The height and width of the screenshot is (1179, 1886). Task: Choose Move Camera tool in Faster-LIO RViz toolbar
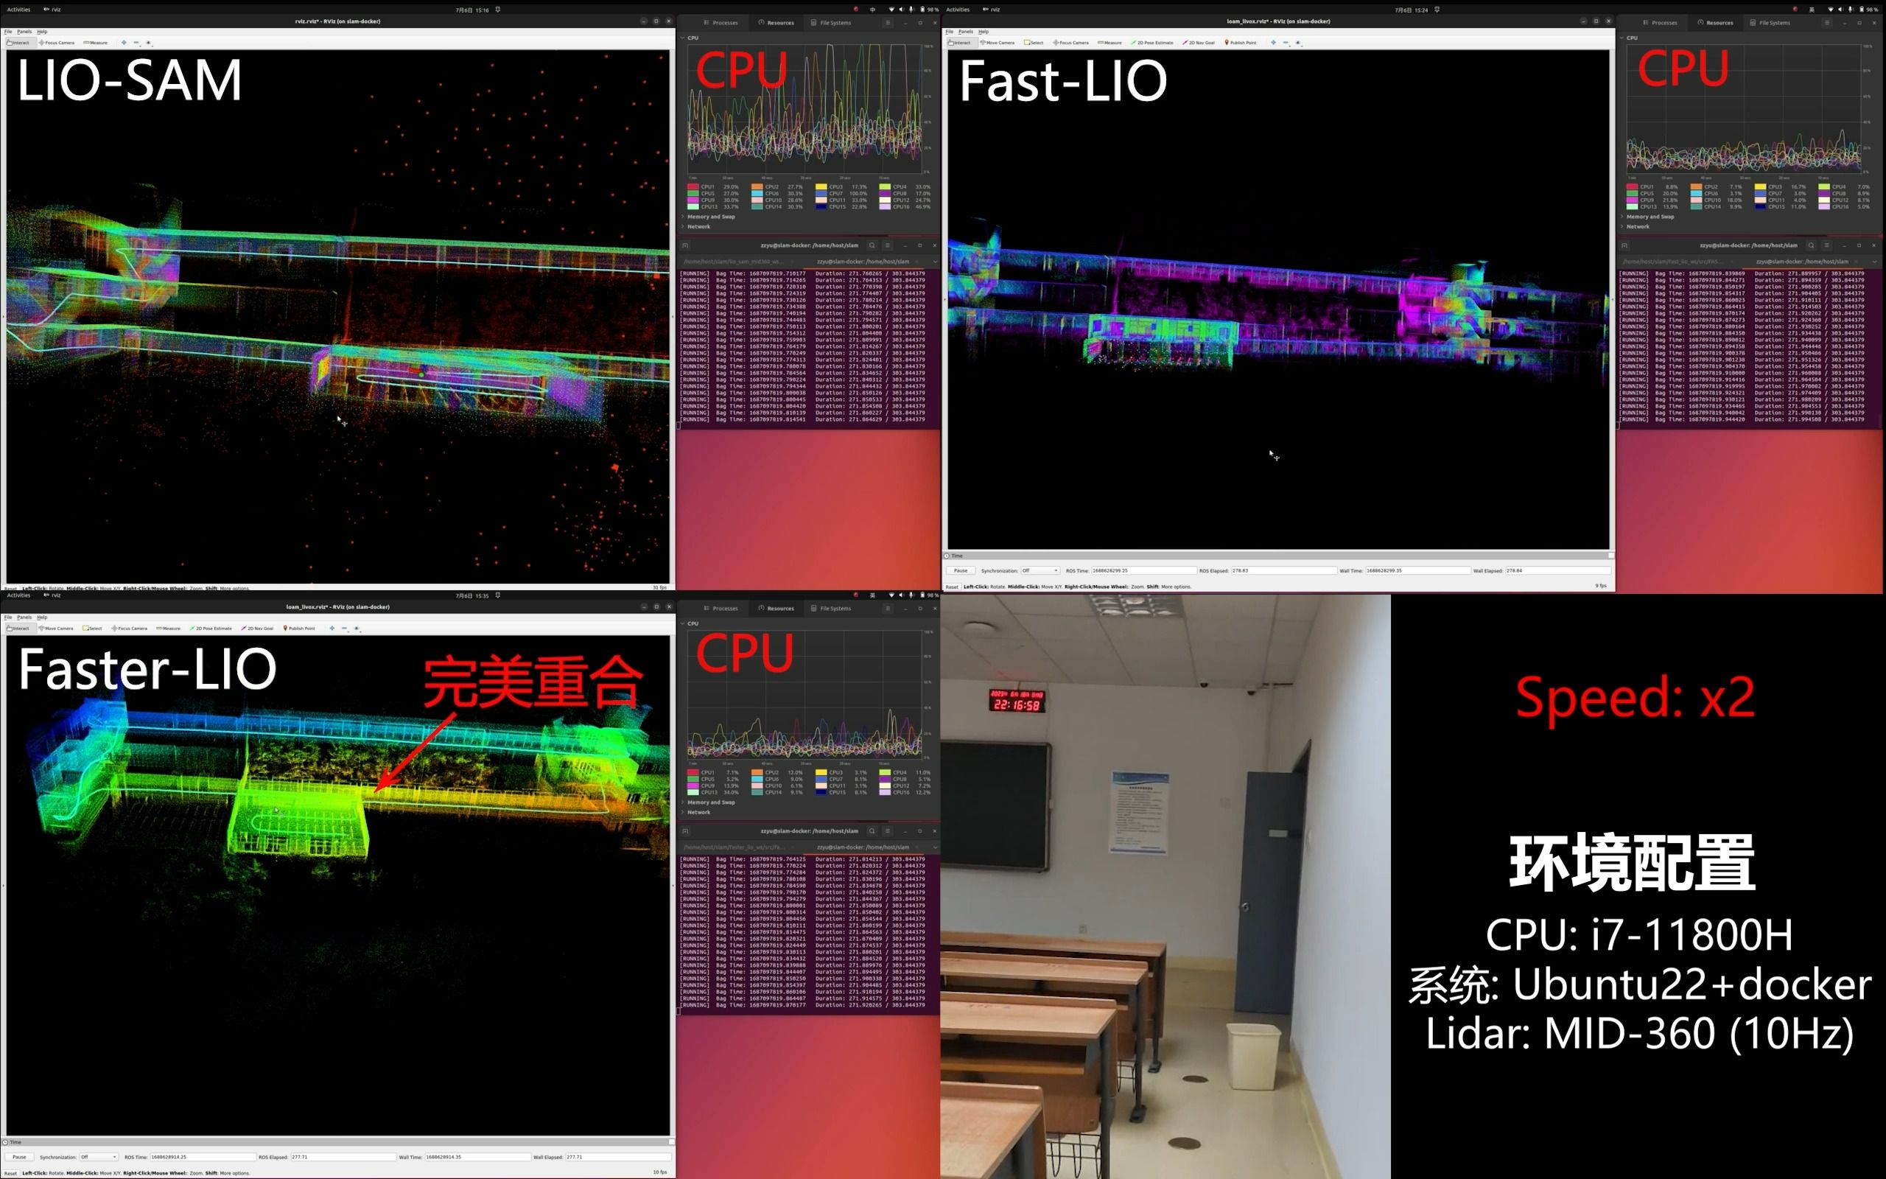pos(56,629)
